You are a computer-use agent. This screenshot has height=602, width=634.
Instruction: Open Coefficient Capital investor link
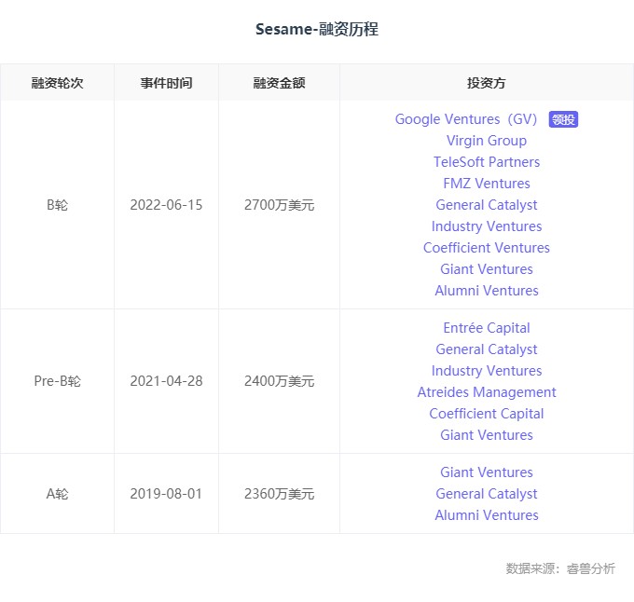pyautogui.click(x=487, y=414)
